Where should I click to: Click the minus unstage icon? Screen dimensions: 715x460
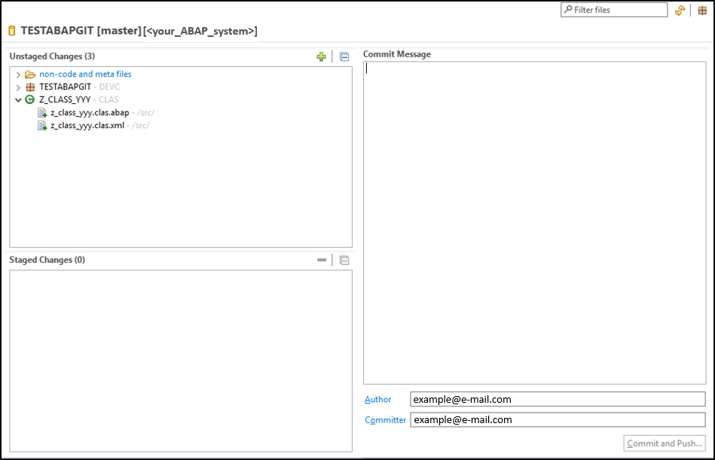click(322, 260)
